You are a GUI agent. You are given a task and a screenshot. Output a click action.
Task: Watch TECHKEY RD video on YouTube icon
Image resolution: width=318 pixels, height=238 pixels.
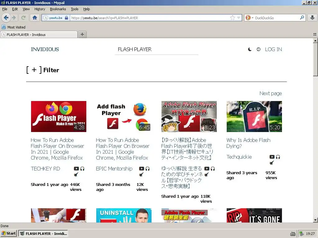[x=76, y=169]
